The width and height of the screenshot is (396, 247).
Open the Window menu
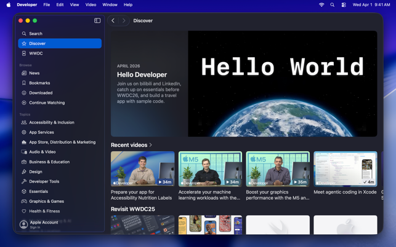[110, 5]
